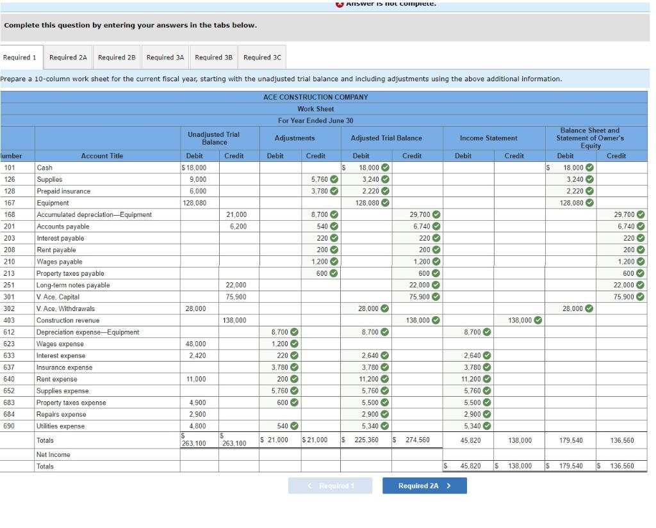Viewport: 656px width, 528px height.
Task: Click green checkmark next to Depreciation expense adjustment debit 8,700
Action: click(x=295, y=332)
